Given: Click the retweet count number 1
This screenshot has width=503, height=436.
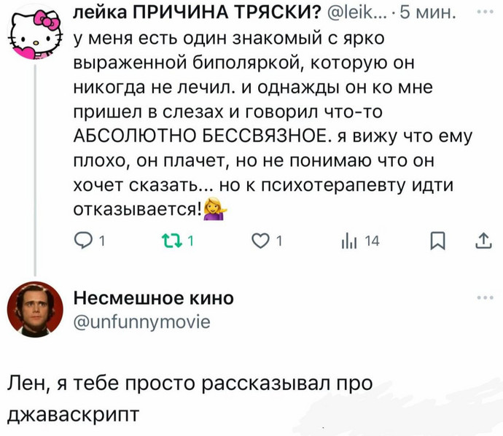Looking at the screenshot, I should [190, 241].
